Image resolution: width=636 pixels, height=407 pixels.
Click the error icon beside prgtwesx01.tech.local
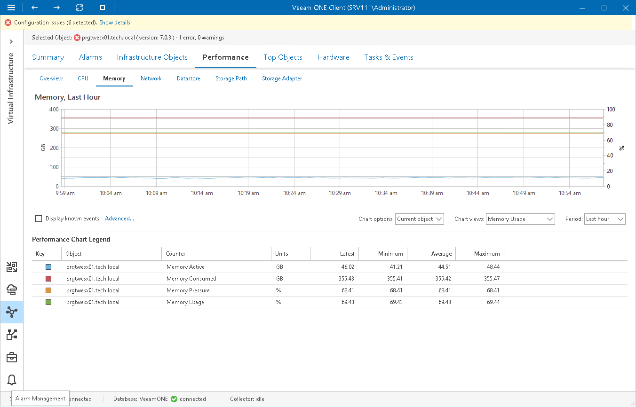pyautogui.click(x=77, y=38)
